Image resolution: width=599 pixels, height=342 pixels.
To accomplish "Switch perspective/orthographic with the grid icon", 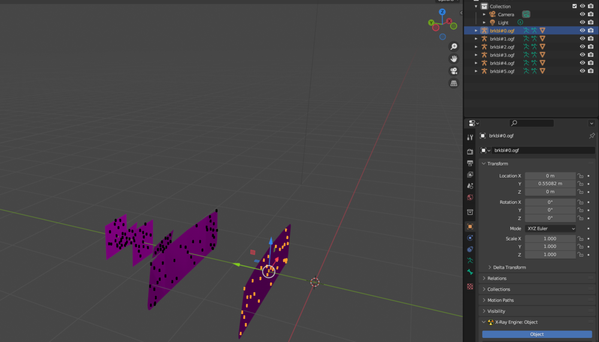I will click(x=454, y=83).
